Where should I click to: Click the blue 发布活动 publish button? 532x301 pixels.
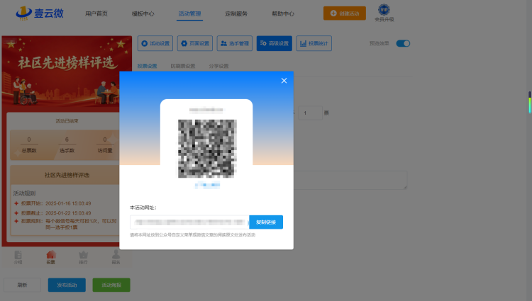point(67,285)
